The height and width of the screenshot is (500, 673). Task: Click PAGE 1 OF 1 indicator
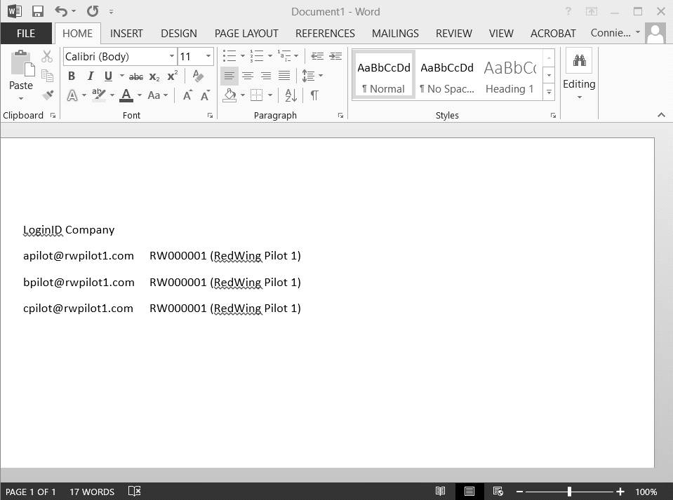click(30, 492)
